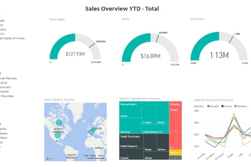Click the AFRICA map label
This screenshot has height=167, width=251.
tap(99, 148)
